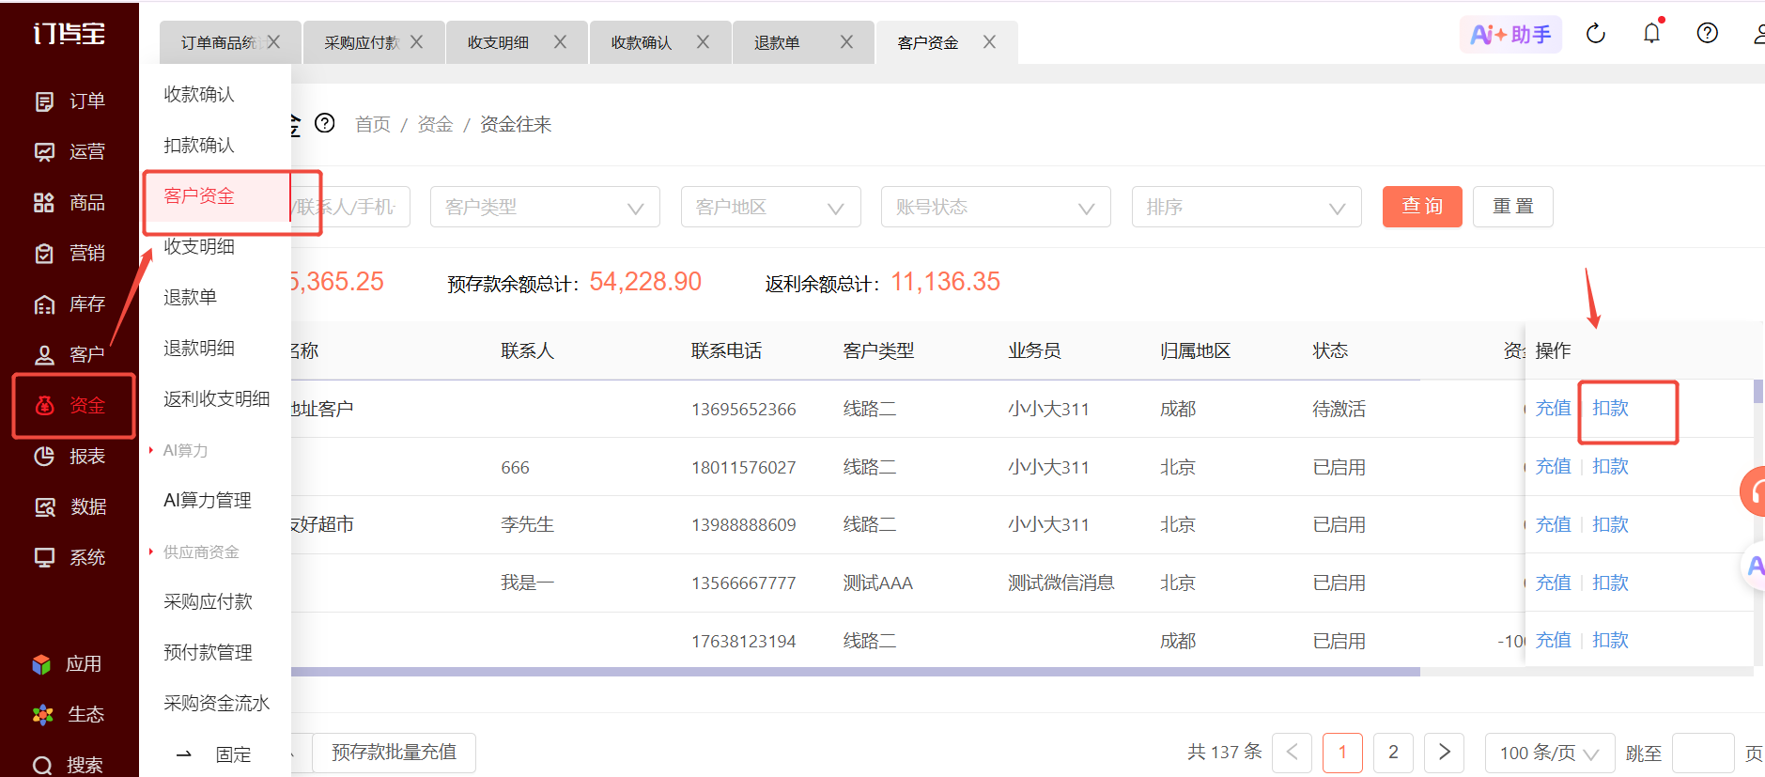Image resolution: width=1765 pixels, height=777 pixels.
Task: Click 充值 for 李先生's row
Action: tap(1553, 525)
